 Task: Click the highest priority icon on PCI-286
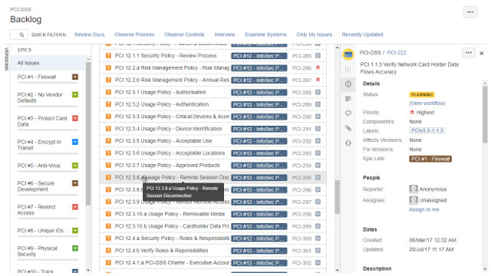click(x=318, y=68)
